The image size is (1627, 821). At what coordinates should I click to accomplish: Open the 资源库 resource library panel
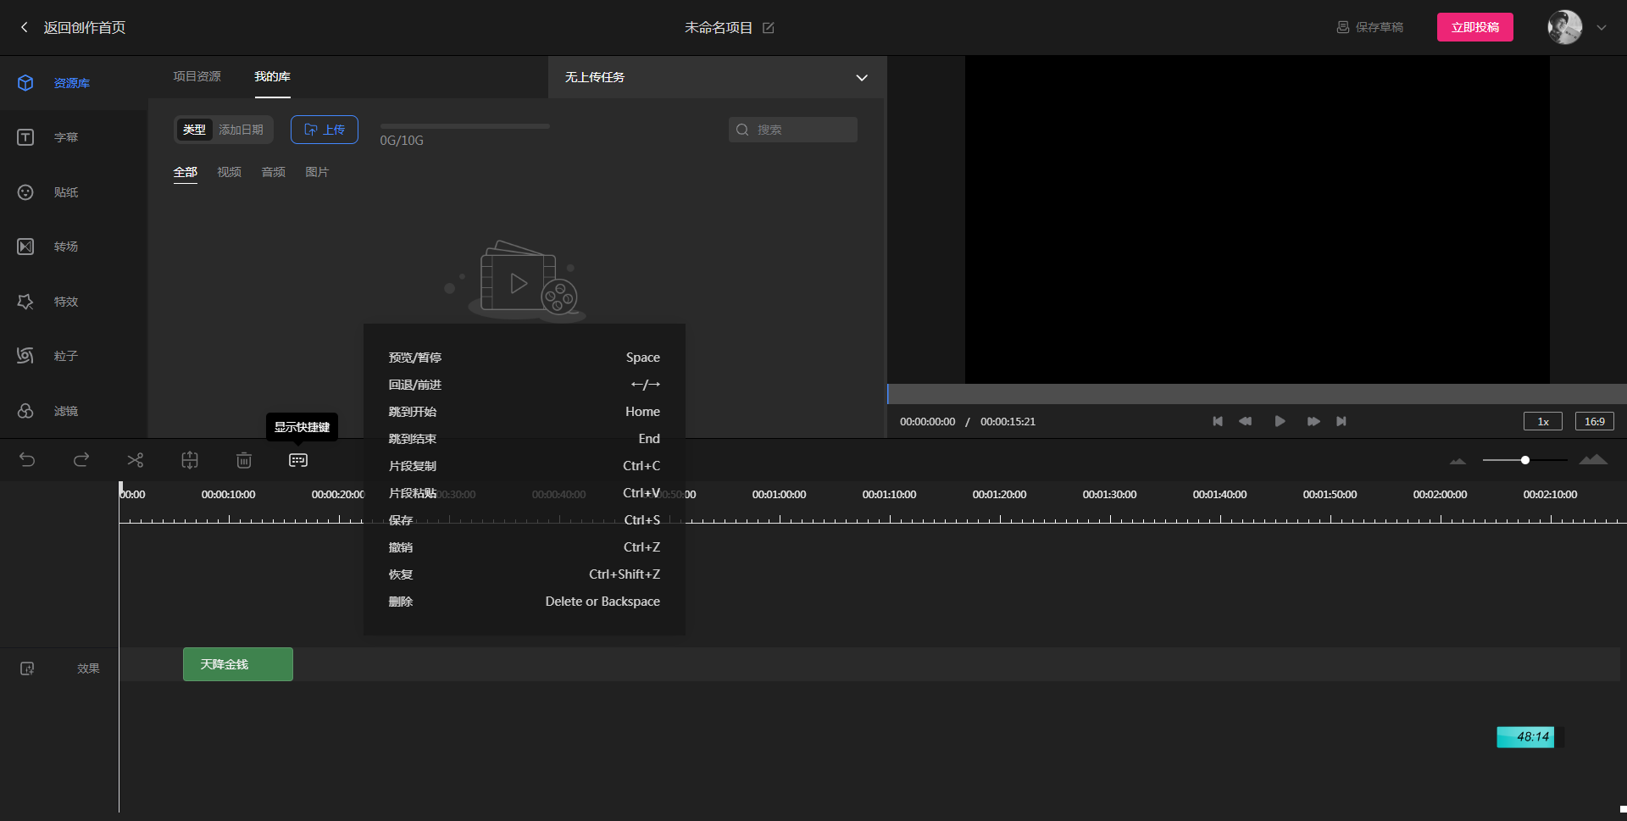click(73, 83)
